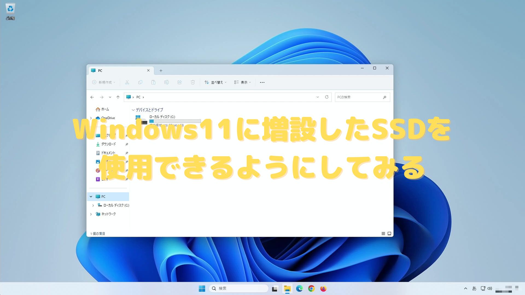Viewport: 525px width, 295px height.
Task: Open the 表示 view dropdown
Action: (x=242, y=82)
